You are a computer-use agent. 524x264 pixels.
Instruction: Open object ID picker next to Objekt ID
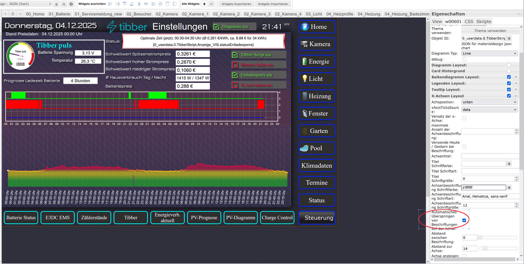point(509,38)
